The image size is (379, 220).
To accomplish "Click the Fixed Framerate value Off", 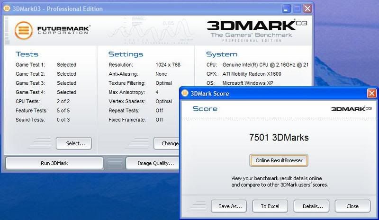I will pos(159,120).
